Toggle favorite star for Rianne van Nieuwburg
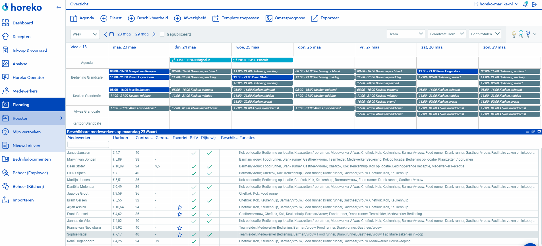This screenshot has height=246, width=542. 180,228
